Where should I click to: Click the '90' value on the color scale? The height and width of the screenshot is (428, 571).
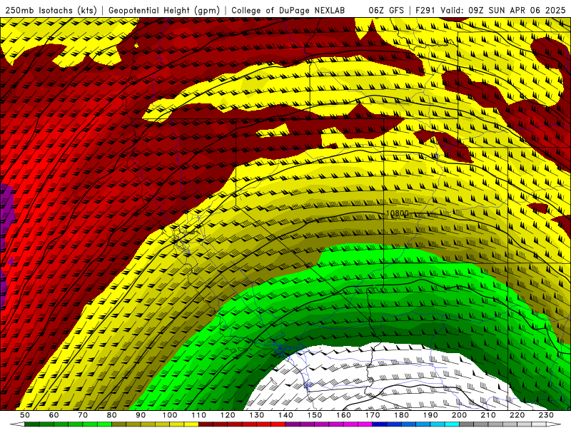pos(141,415)
